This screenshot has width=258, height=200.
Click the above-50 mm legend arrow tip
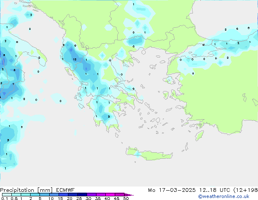[x=129, y=195]
